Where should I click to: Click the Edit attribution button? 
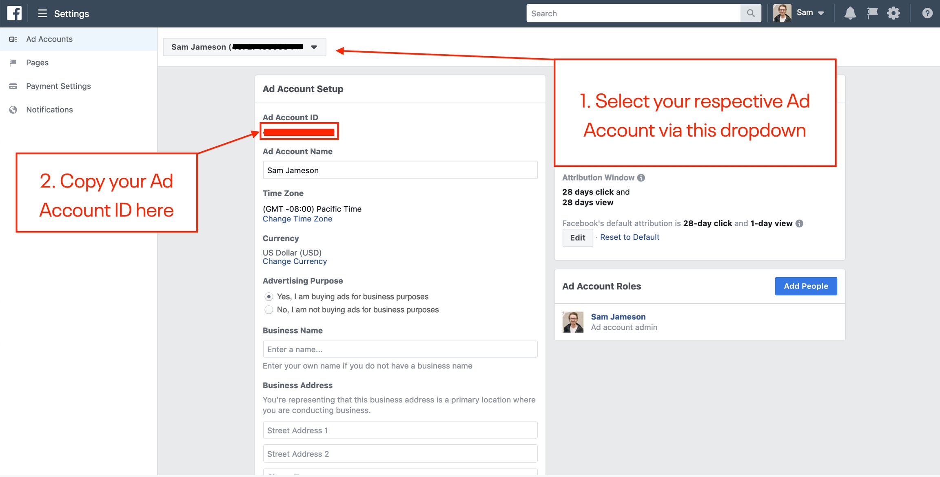(x=577, y=238)
